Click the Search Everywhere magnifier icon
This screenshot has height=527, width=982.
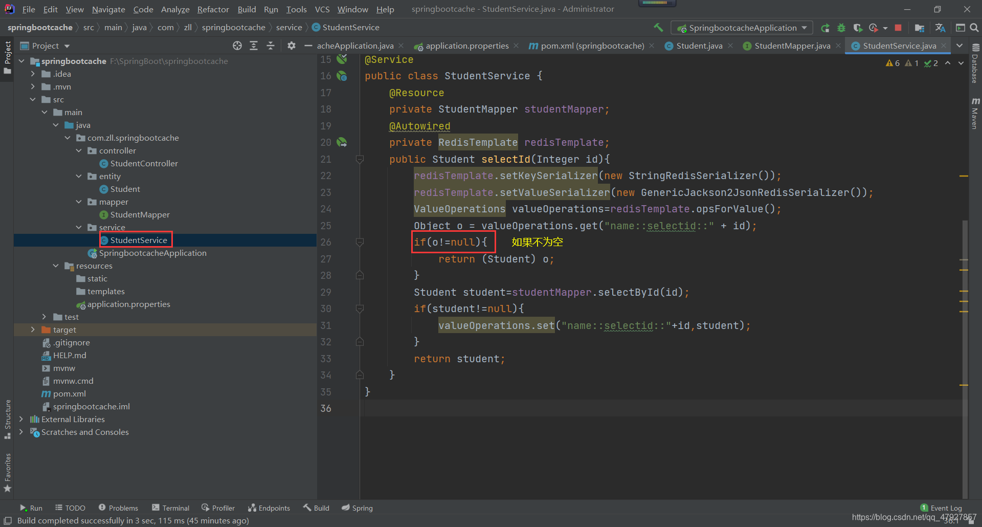(974, 28)
